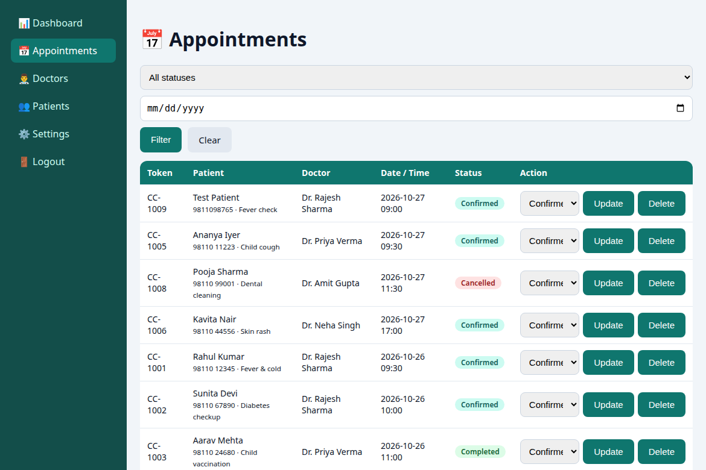Open the Patients section
The width and height of the screenshot is (706, 470).
click(x=63, y=107)
